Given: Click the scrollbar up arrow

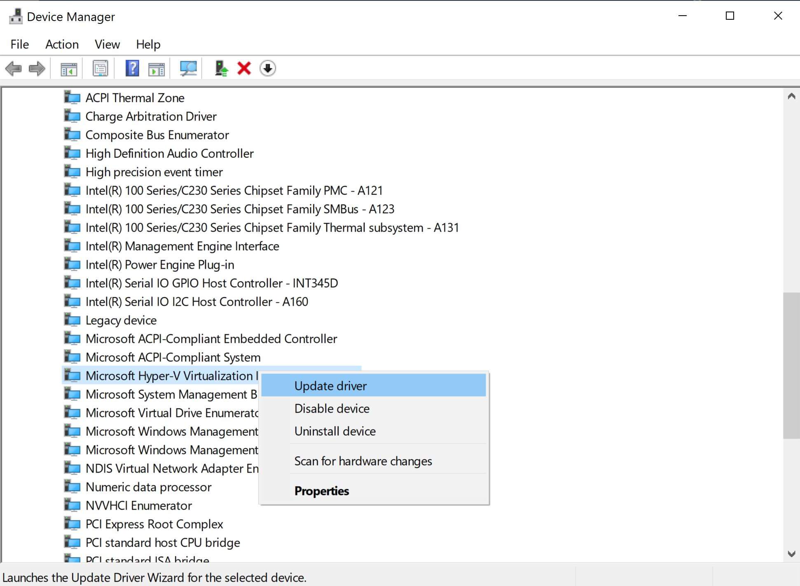Looking at the screenshot, I should (791, 96).
